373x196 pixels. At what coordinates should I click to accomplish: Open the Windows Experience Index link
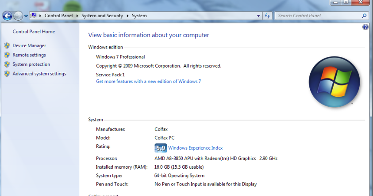(x=195, y=148)
